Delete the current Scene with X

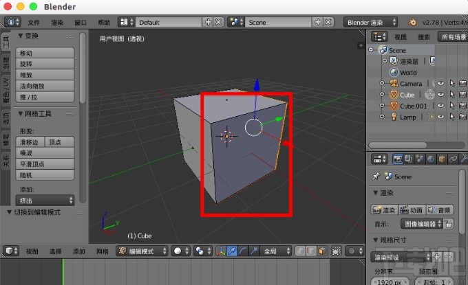[x=328, y=22]
